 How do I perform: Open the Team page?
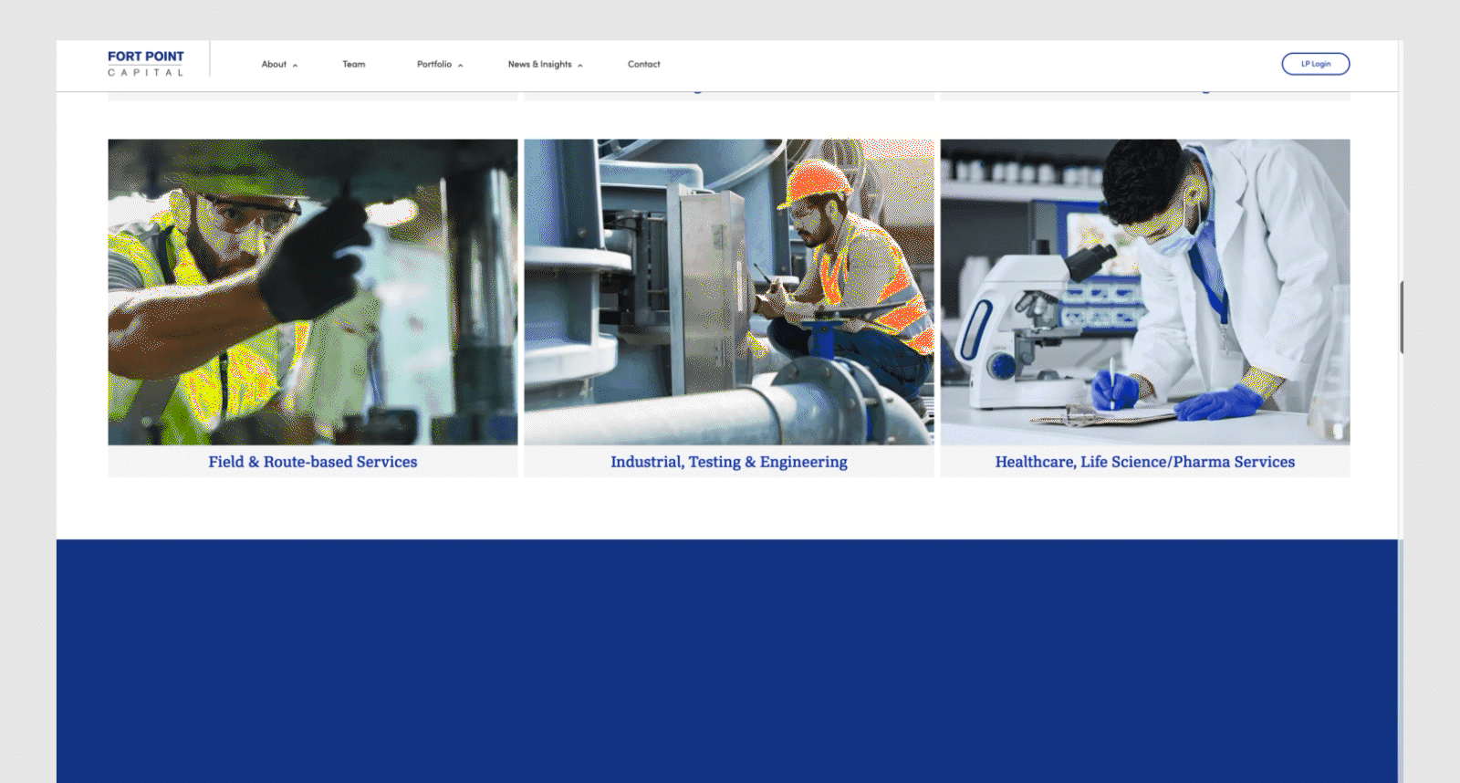[x=354, y=64]
